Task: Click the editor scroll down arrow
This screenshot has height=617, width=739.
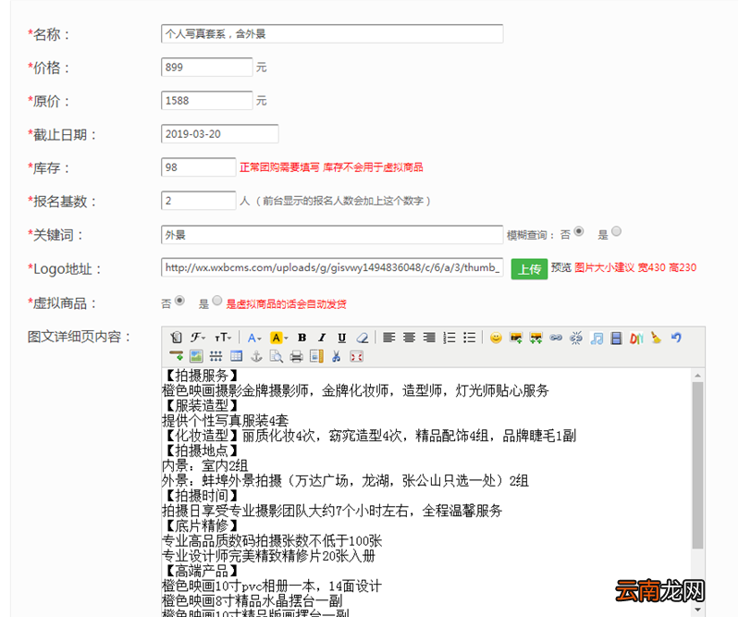Action: [x=697, y=610]
